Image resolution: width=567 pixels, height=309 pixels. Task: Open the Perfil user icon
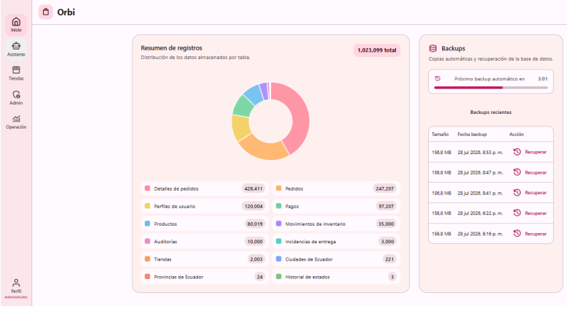click(16, 283)
